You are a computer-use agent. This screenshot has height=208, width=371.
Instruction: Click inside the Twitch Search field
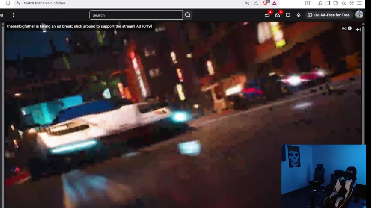136,15
